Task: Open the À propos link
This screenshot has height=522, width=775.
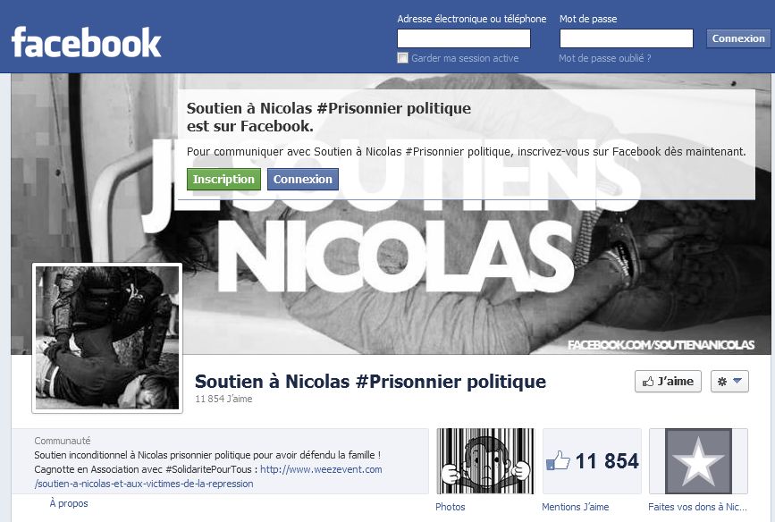Action: tap(69, 503)
